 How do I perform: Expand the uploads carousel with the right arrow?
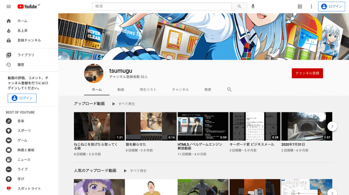[x=332, y=126]
